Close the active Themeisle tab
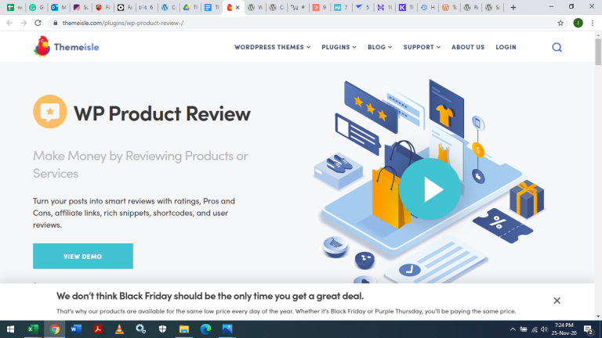The width and height of the screenshot is (602, 338). pos(238,7)
